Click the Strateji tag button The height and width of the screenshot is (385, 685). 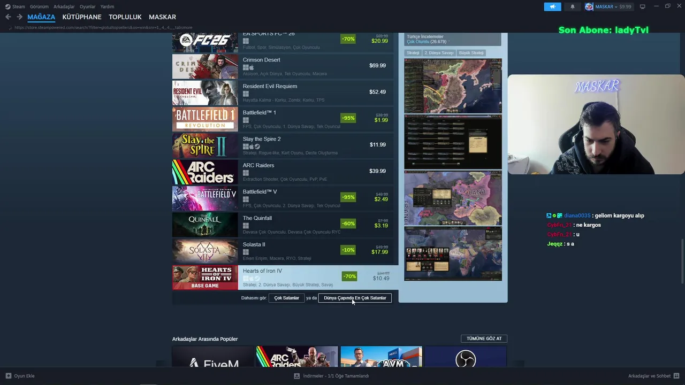click(413, 53)
